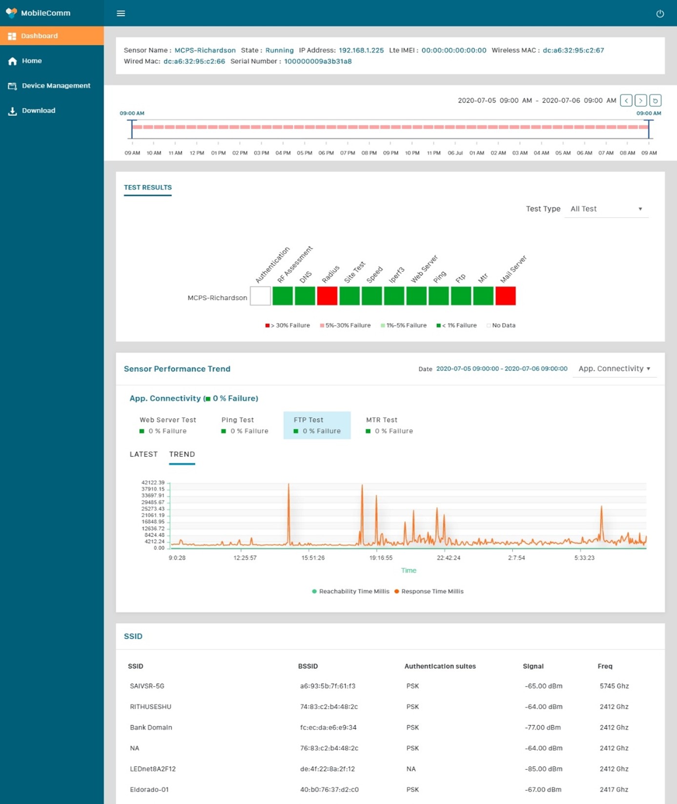Image resolution: width=677 pixels, height=804 pixels.
Task: Click the power logout icon
Action: [x=660, y=14]
